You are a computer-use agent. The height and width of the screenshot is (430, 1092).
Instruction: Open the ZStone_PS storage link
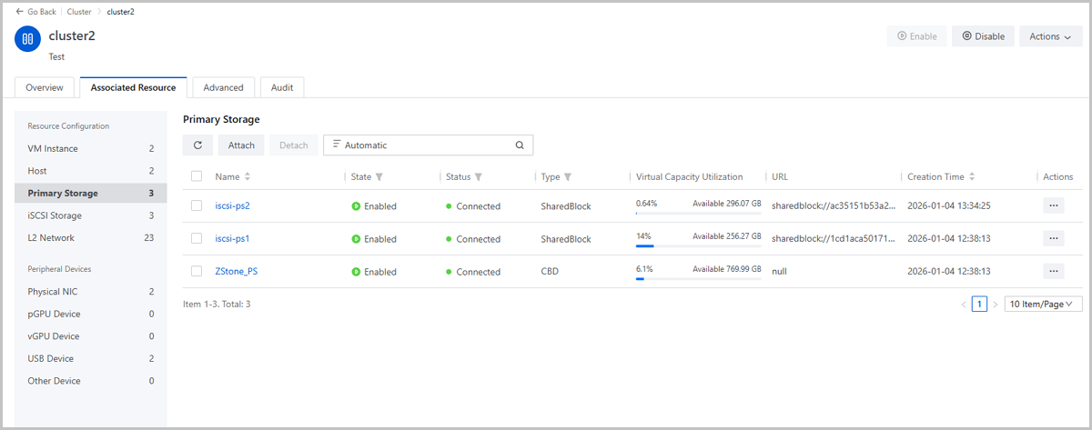[236, 272]
